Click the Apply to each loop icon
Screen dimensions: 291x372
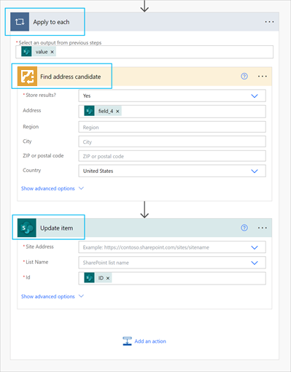[x=20, y=22]
